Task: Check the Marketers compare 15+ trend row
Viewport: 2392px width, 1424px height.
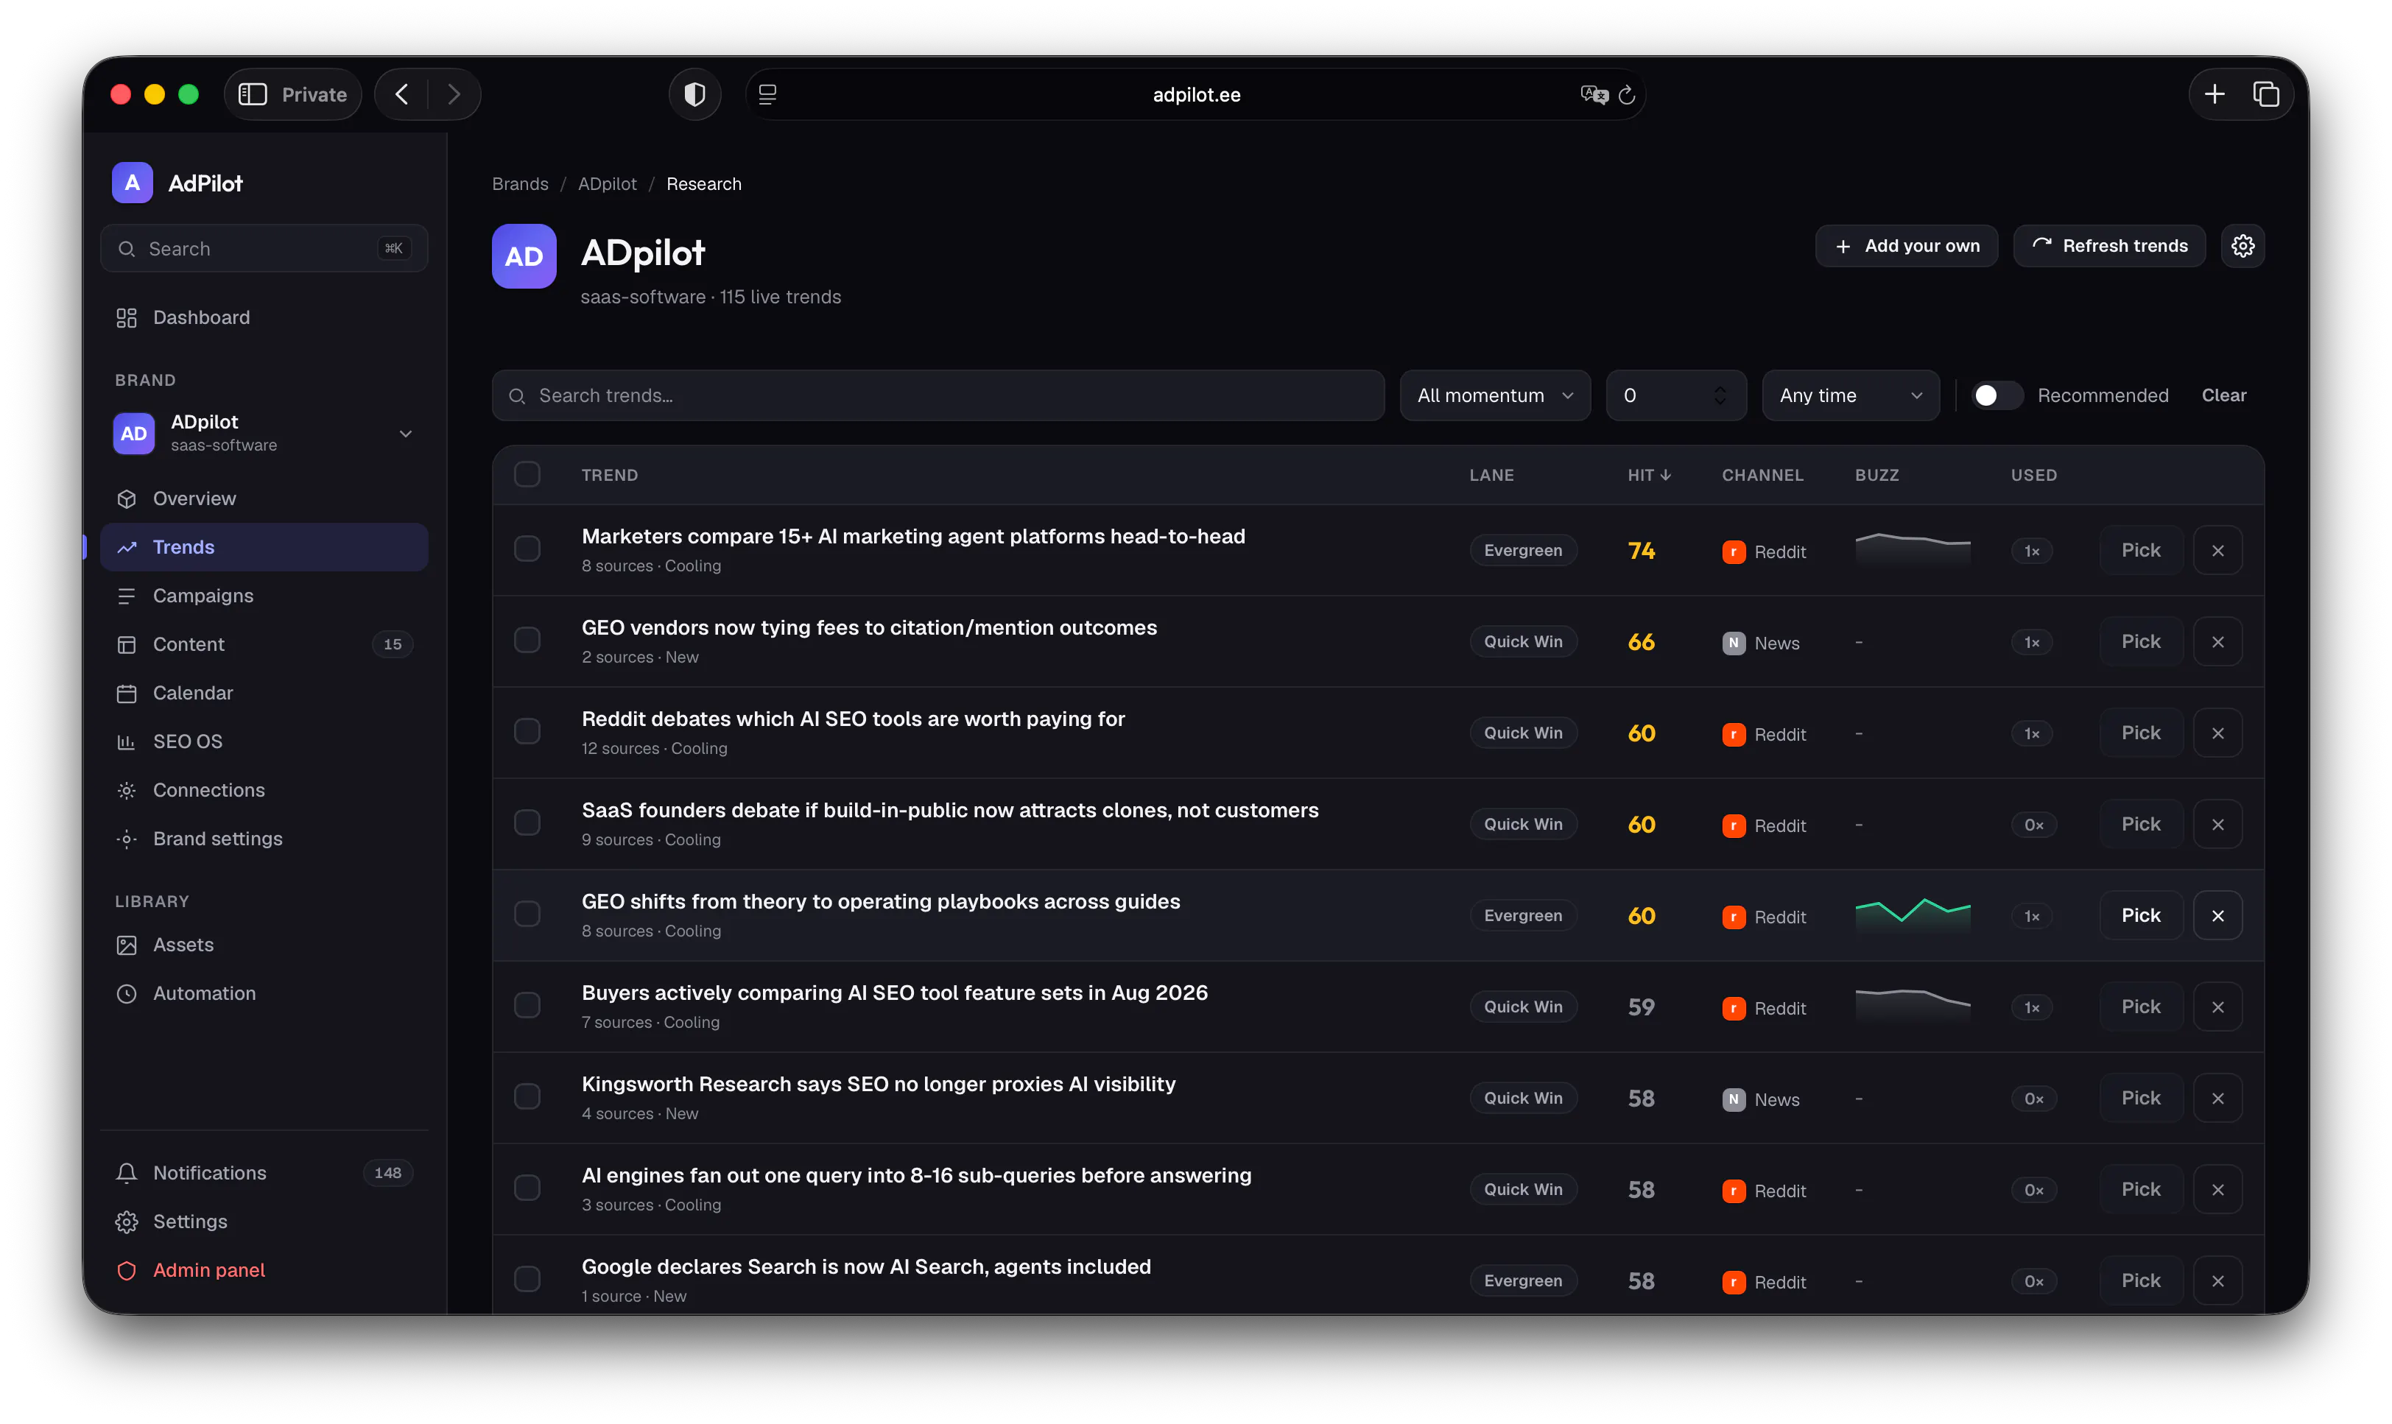Action: tap(527, 548)
